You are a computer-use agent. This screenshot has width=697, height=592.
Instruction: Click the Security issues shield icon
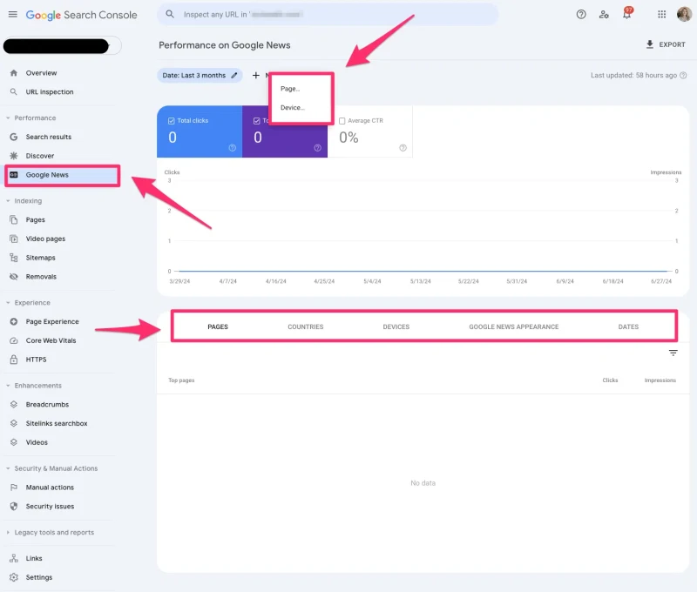pos(14,507)
